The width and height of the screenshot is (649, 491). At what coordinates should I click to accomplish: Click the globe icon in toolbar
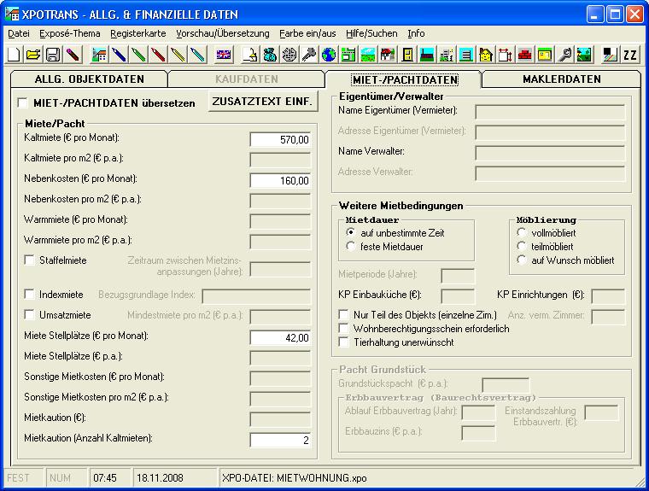[328, 55]
